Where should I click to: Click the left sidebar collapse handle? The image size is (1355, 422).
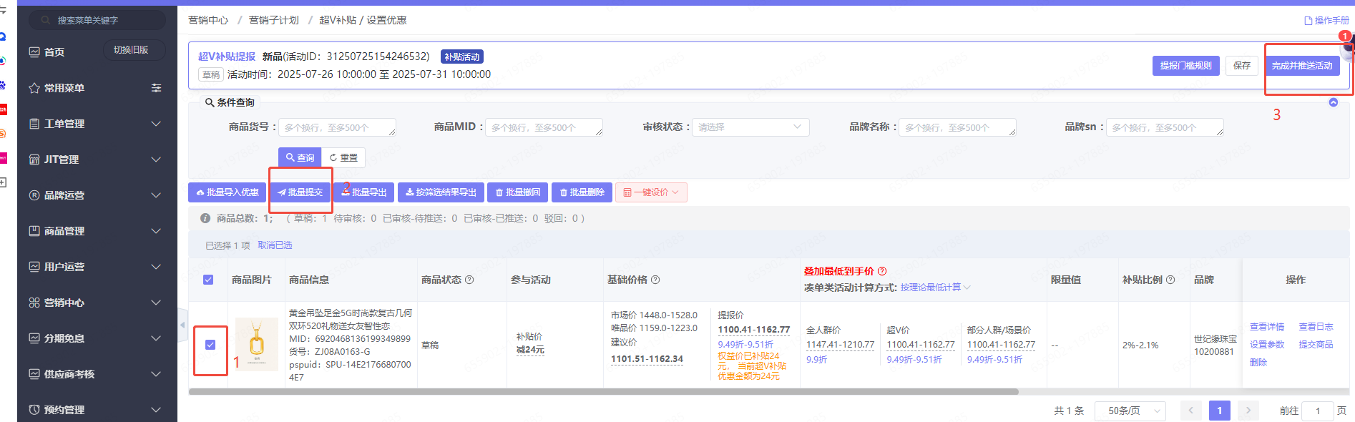[182, 325]
